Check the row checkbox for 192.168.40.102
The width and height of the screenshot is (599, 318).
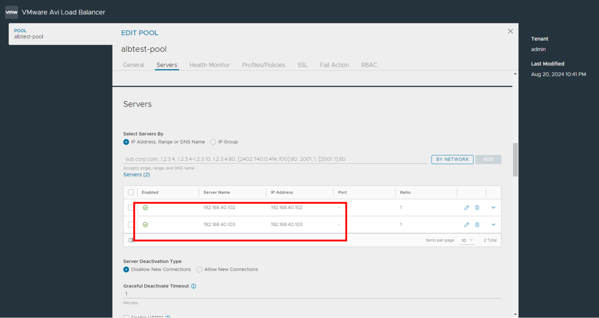pos(131,207)
